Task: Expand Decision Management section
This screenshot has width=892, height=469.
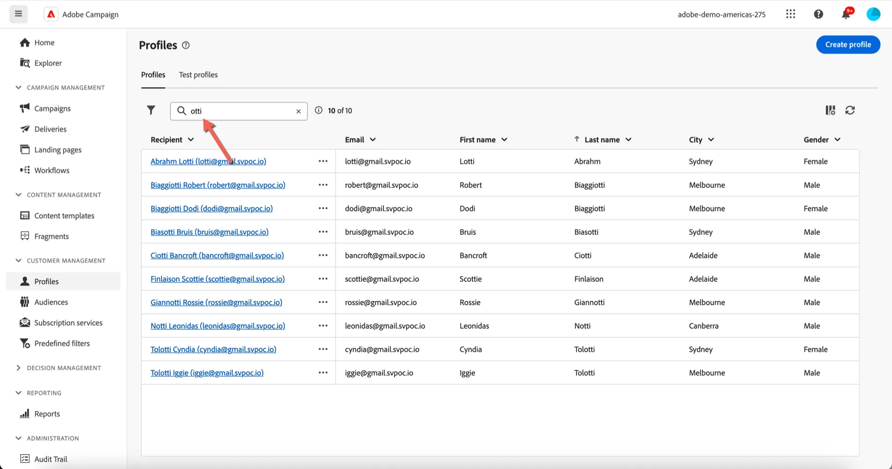Action: [19, 368]
